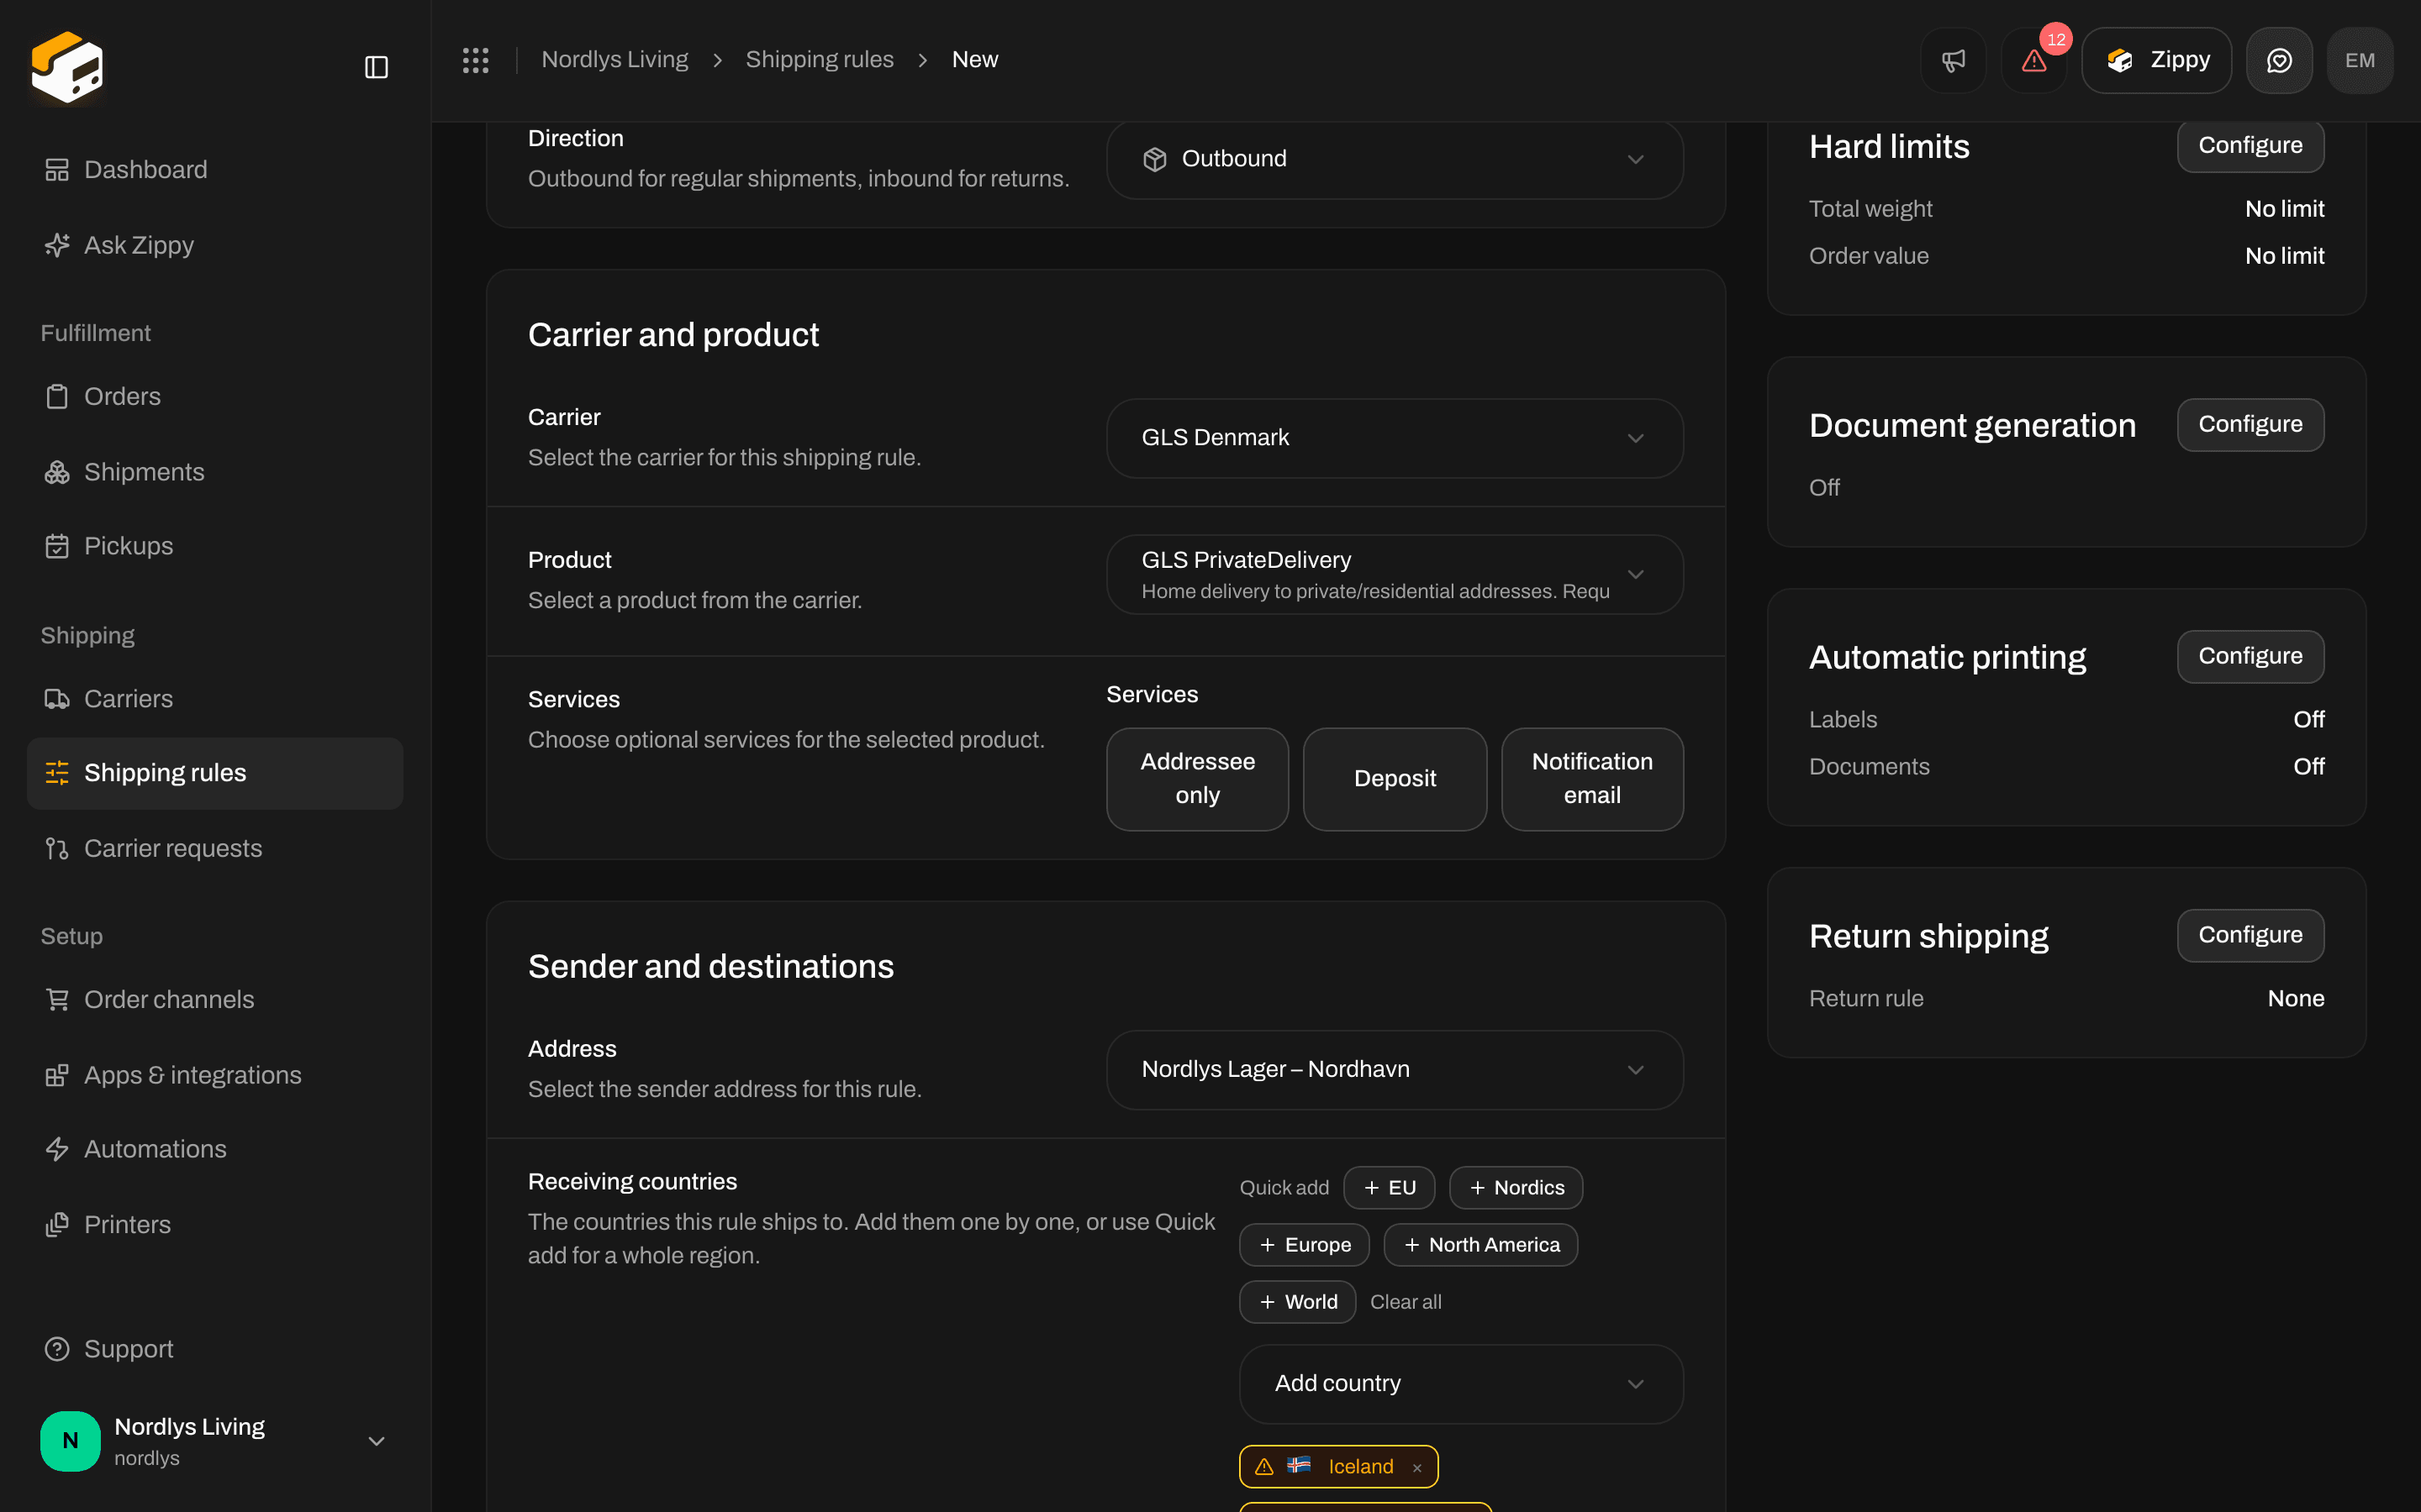
Task: Click the EM user avatar
Action: coord(2360,60)
